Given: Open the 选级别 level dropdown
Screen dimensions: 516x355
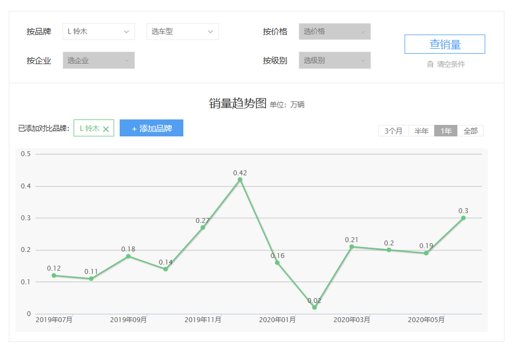Looking at the screenshot, I should coord(334,60).
